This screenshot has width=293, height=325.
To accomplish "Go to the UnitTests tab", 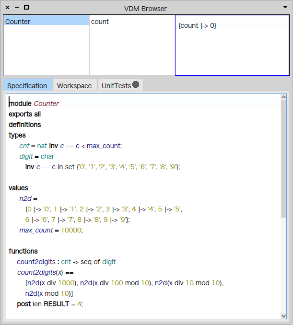I will tap(116, 86).
